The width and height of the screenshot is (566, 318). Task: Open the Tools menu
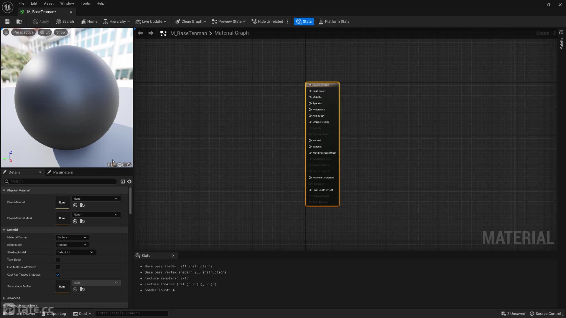click(x=85, y=4)
